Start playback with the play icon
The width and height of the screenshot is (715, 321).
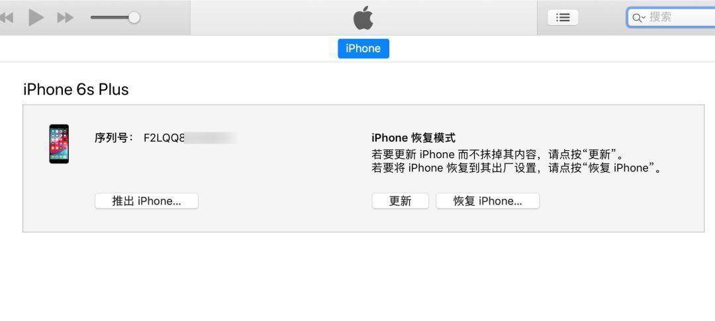pos(36,18)
